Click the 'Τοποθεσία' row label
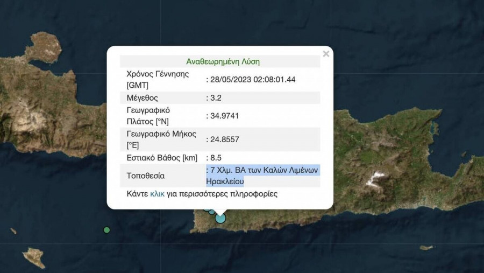Viewport: 484px width, 273px height. (145, 176)
